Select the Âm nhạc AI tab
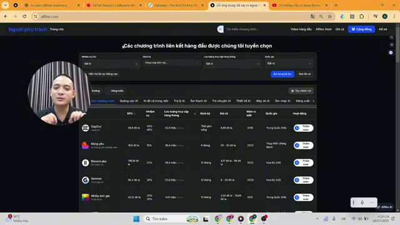The image size is (400, 225). [x=282, y=101]
